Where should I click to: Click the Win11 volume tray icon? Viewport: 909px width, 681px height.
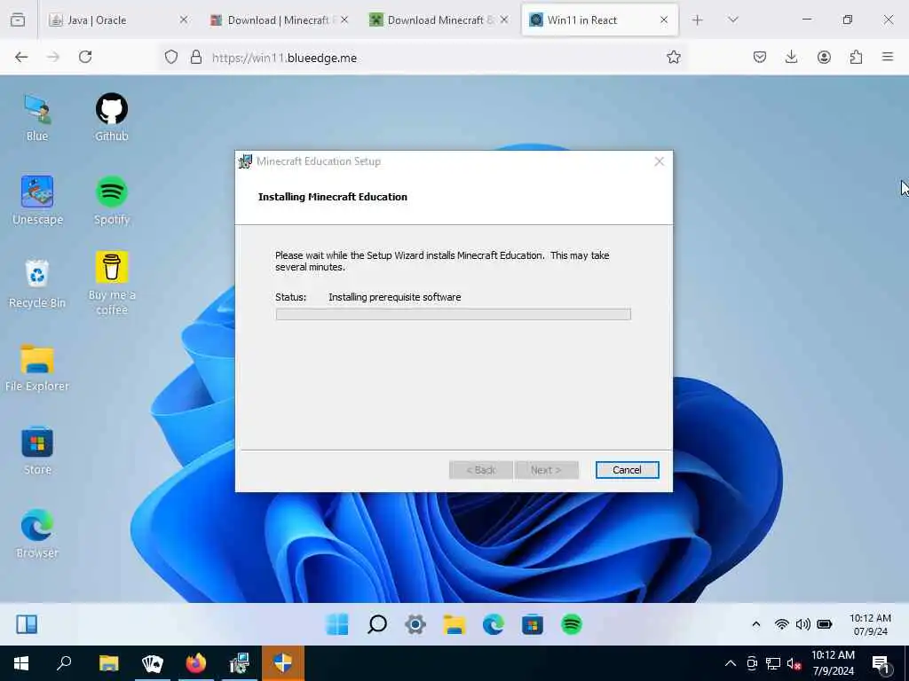click(x=802, y=624)
